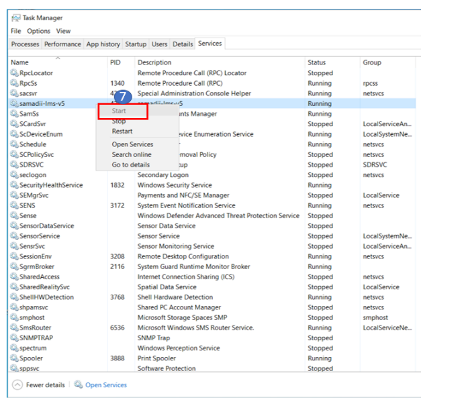Open the Options menu in menu bar
Viewport: 456px width, 404px height.
tap(38, 31)
